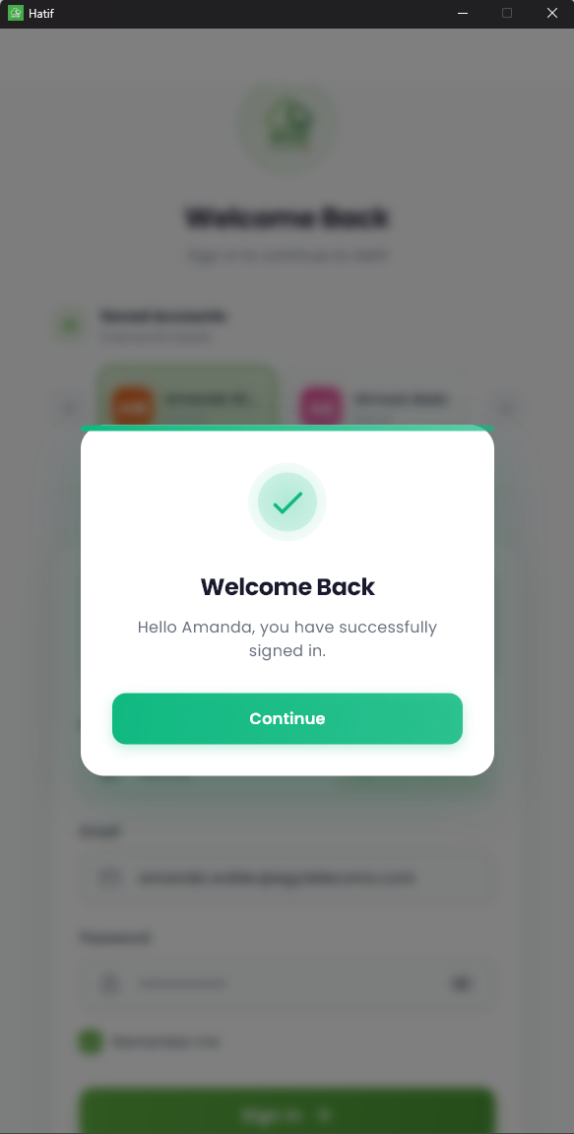The image size is (574, 1134).
Task: Click the email envelope icon in Email field
Action: tap(108, 877)
